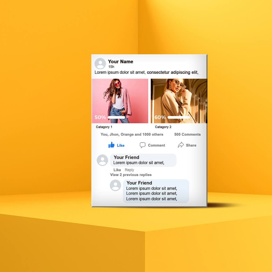Screen dimensions: 272x272
Task: Open the Your Name profile link
Action: [x=121, y=62]
